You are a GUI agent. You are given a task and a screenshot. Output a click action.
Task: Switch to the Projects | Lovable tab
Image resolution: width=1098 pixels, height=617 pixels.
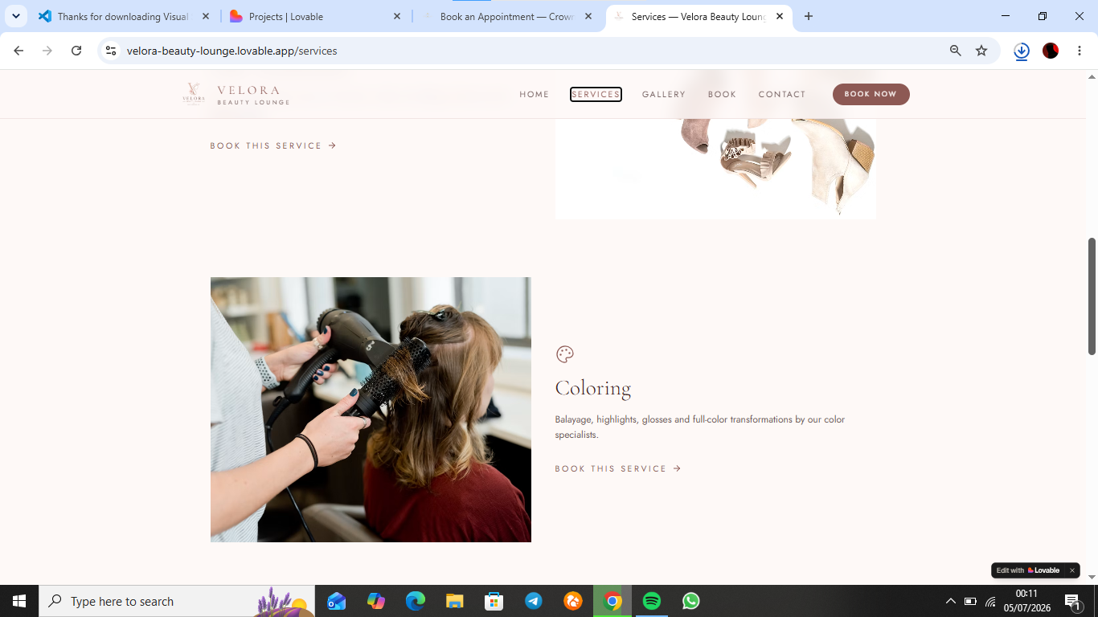(315, 16)
